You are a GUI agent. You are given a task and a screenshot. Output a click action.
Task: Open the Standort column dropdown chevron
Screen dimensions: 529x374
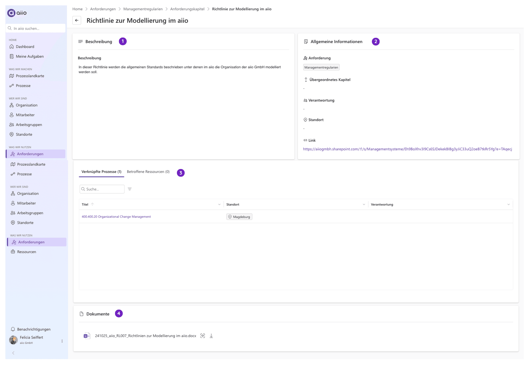tap(364, 204)
